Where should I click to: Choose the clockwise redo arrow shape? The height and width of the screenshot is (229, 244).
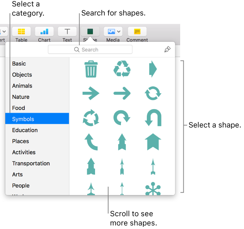(x=122, y=118)
